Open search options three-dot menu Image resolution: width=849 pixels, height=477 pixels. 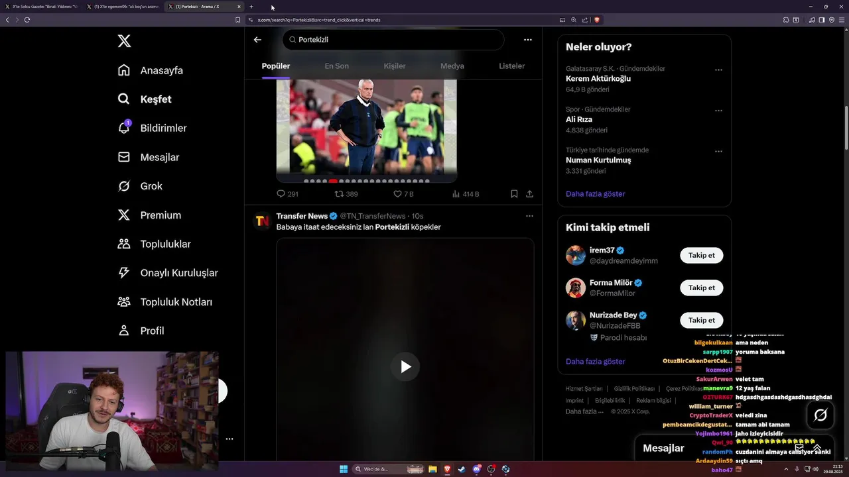528,40
